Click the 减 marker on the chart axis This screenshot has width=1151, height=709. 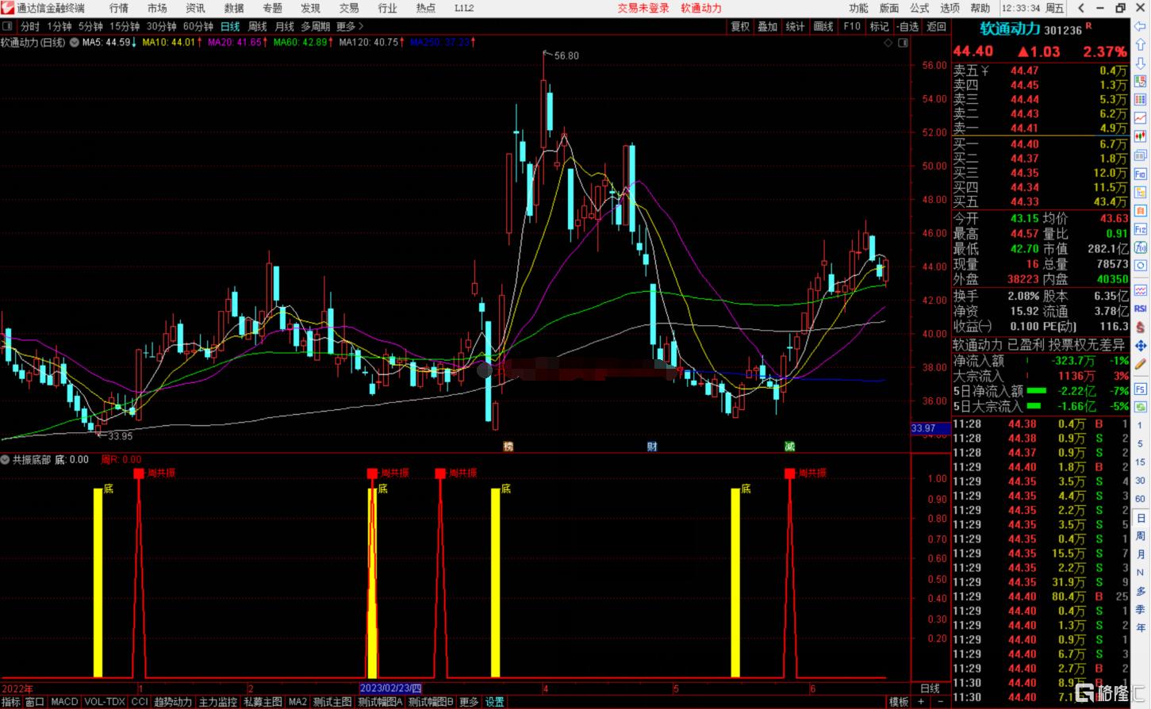point(789,446)
